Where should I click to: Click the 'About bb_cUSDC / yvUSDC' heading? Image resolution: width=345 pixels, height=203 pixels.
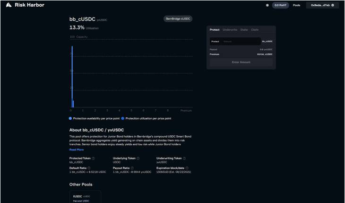[96, 130]
